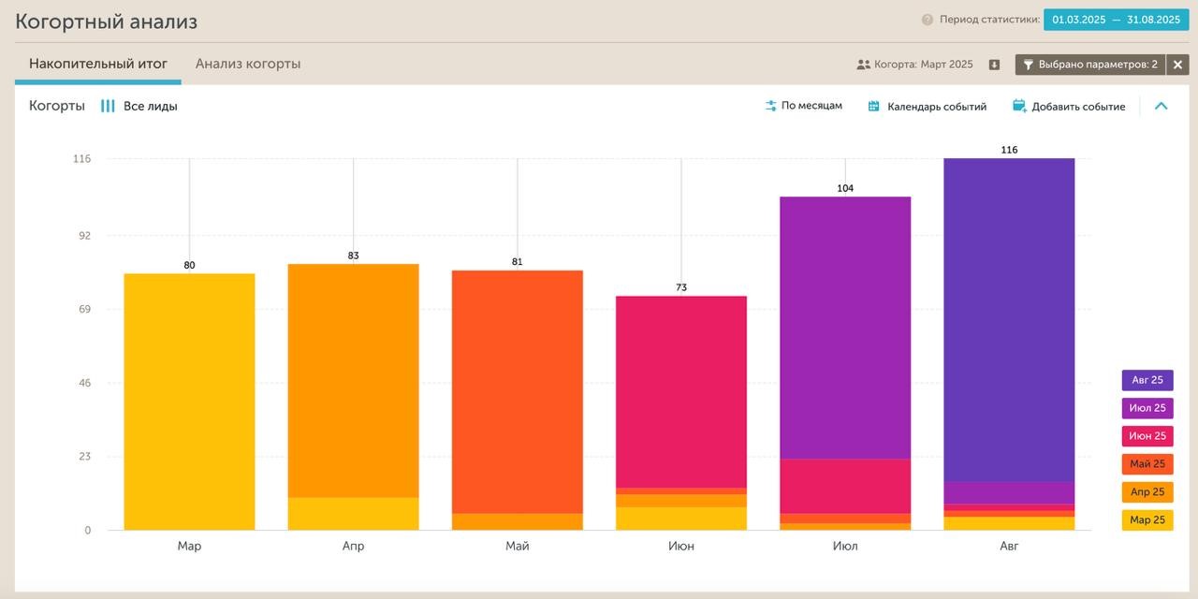The image size is (1198, 599).
Task: Click the filter funnel icon
Action: coord(1028,65)
